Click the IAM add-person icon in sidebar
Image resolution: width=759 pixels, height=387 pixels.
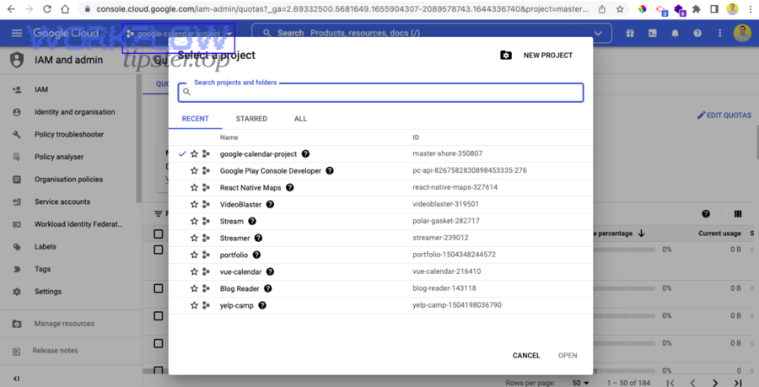[x=17, y=89]
